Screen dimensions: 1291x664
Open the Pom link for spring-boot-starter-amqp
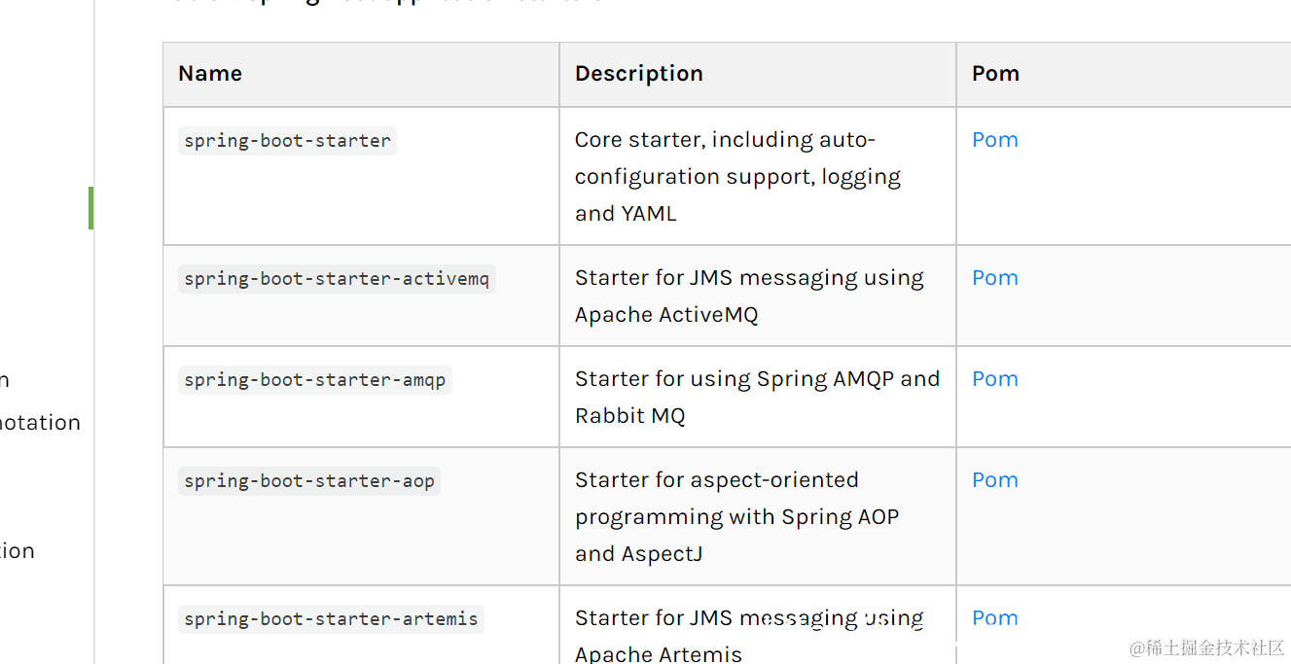click(994, 379)
